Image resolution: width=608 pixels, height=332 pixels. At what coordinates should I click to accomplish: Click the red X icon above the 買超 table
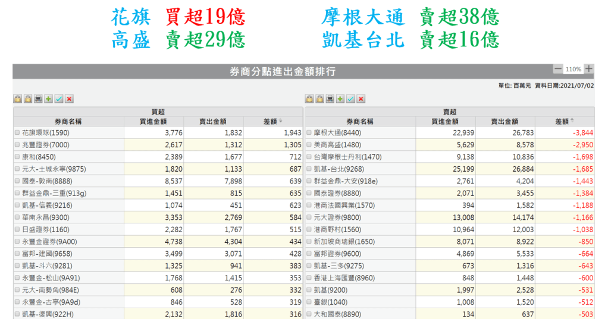click(x=70, y=99)
